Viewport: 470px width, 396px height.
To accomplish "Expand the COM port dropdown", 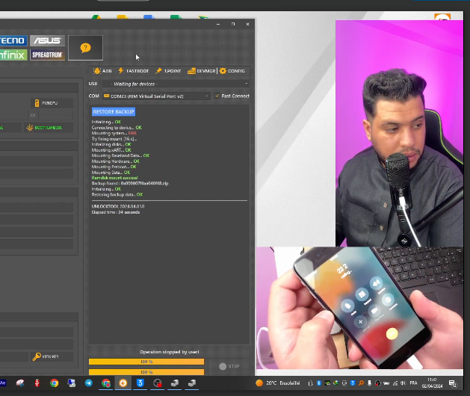I will (x=156, y=96).
